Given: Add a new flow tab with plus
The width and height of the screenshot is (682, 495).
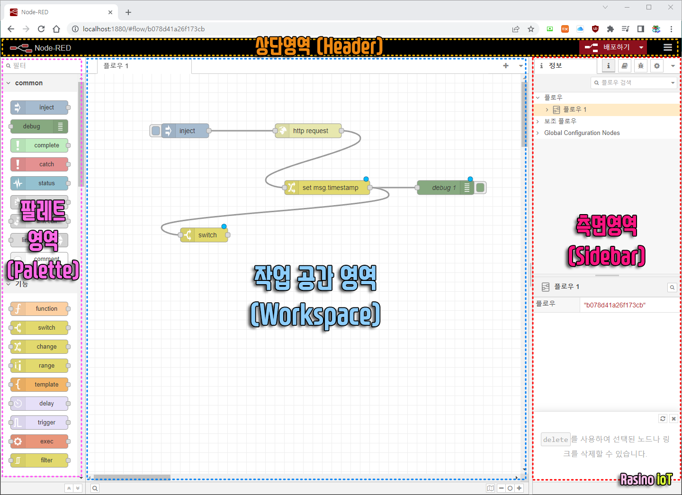Looking at the screenshot, I should (506, 66).
